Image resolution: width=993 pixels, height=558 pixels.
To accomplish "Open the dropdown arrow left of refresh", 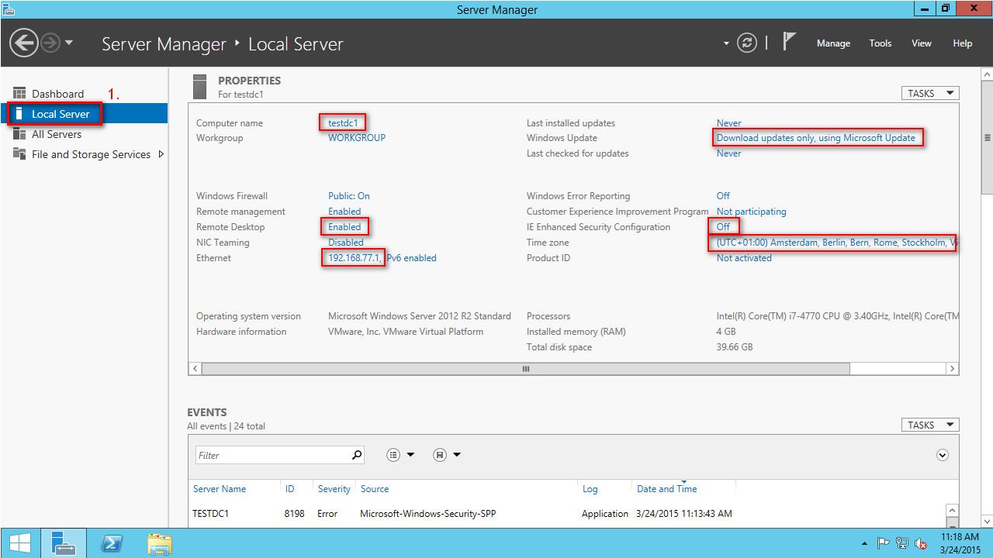I will [x=727, y=43].
